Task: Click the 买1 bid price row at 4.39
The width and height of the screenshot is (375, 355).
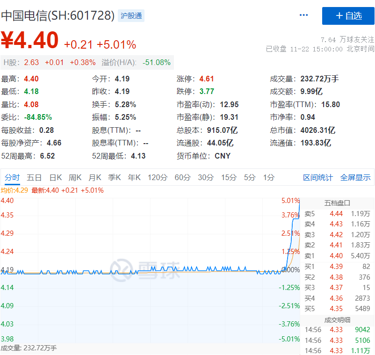Action: [x=337, y=267]
